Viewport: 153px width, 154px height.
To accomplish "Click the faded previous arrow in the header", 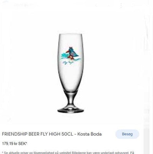I will pos(96,5).
